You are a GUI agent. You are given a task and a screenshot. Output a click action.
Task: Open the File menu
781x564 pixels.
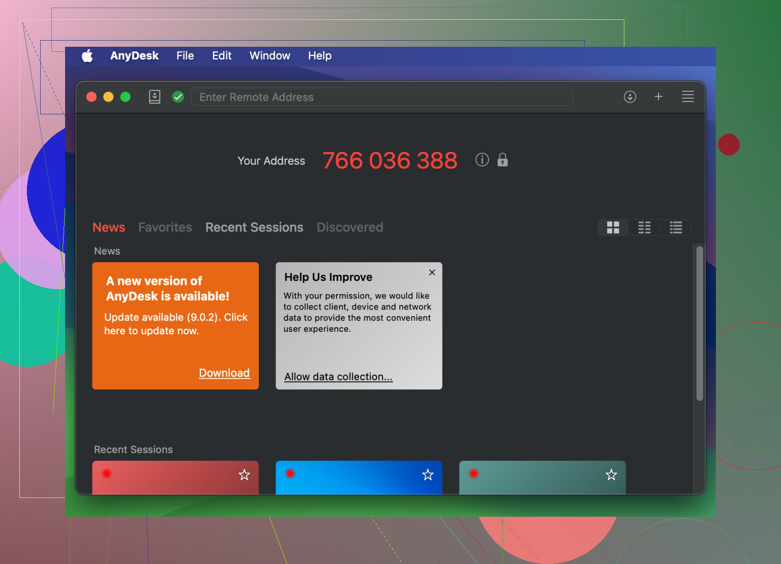tap(185, 56)
